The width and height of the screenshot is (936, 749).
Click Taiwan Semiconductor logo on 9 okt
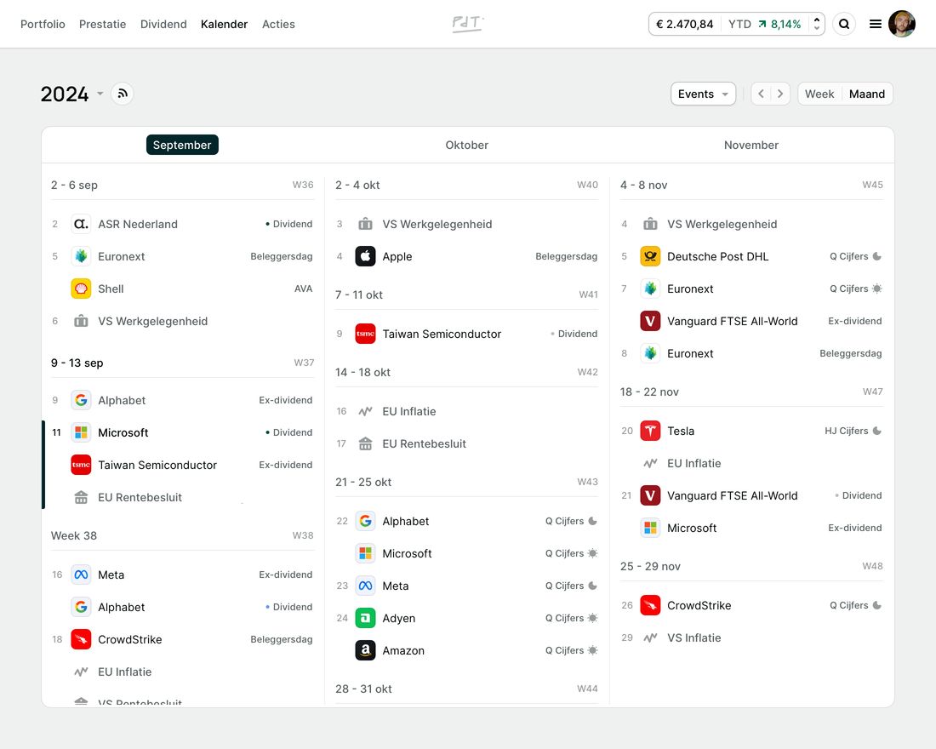(365, 334)
